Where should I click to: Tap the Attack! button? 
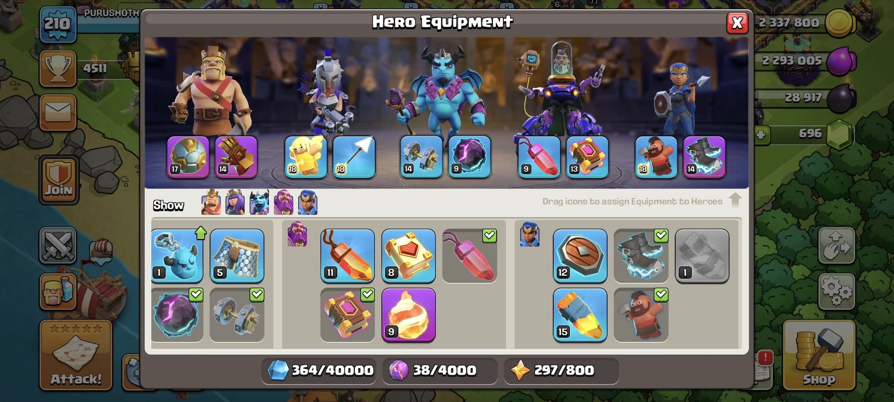[x=76, y=355]
